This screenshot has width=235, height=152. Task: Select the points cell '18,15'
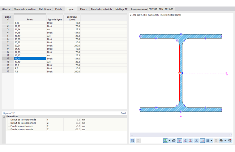30,55
